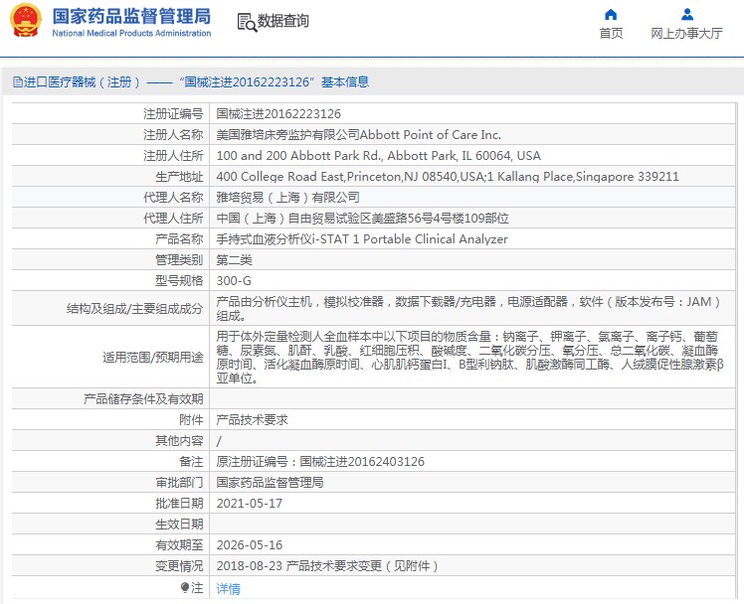Click the 审批部门 label
Viewport: 744px width, 604px height.
(x=179, y=482)
